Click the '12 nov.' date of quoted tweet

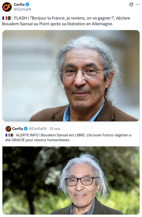55,129
